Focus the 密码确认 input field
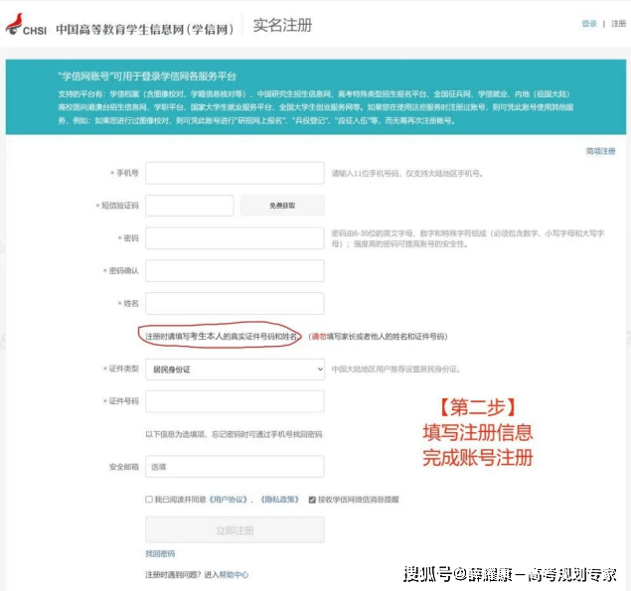Image resolution: width=631 pixels, height=591 pixels. tap(235, 271)
